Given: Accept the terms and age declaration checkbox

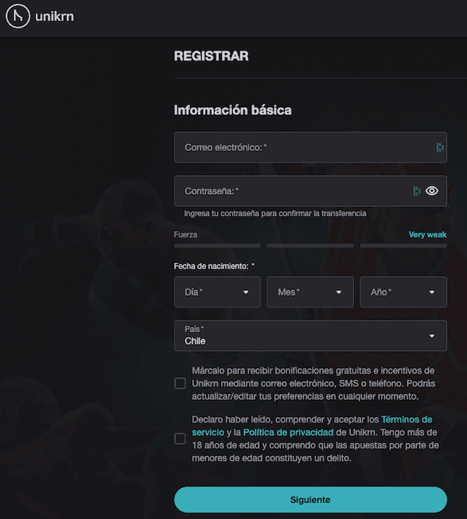Looking at the screenshot, I should coord(180,439).
